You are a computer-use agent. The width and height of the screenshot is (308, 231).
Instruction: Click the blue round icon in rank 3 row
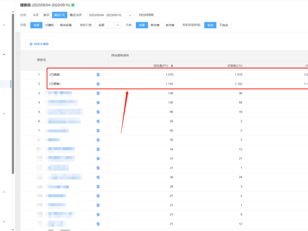[x=98, y=93]
